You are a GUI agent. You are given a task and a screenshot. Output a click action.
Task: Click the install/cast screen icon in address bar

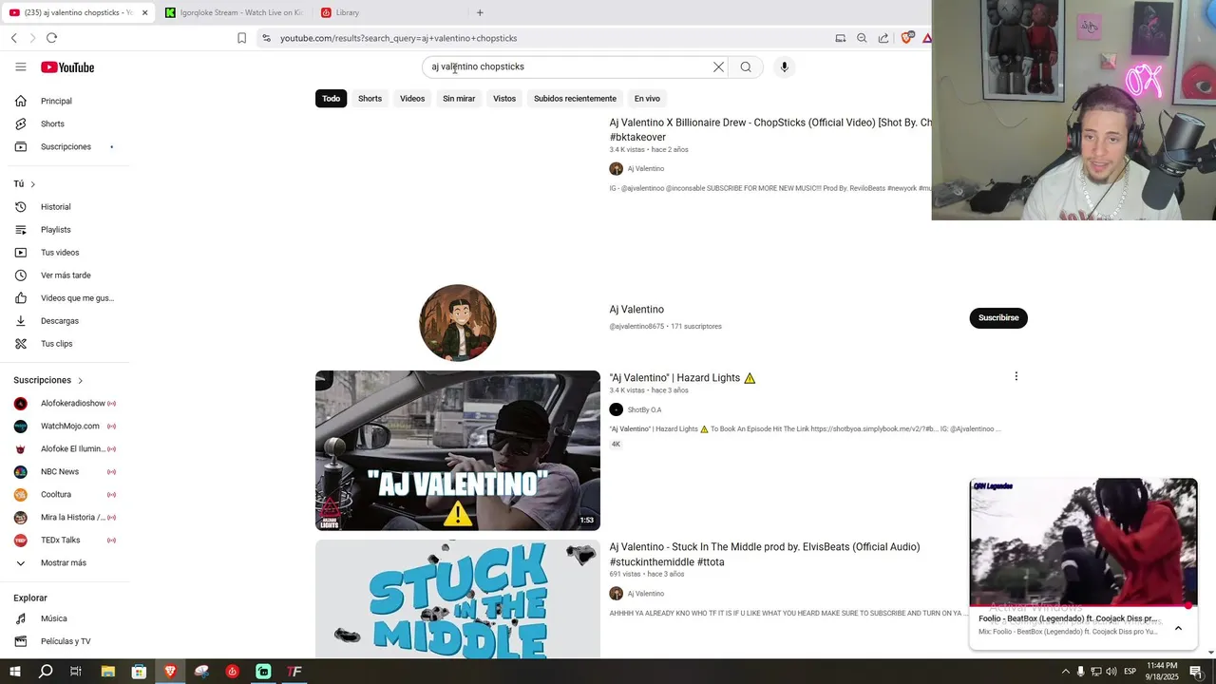pos(840,38)
